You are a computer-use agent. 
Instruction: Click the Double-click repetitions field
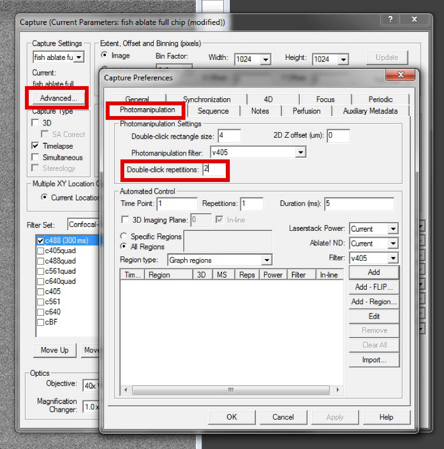point(214,169)
